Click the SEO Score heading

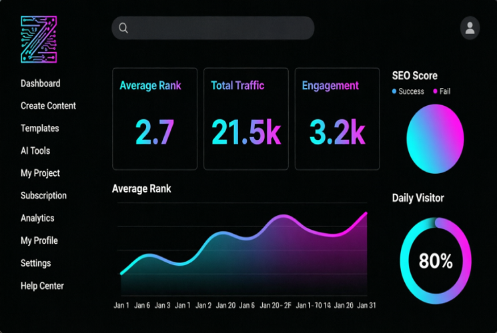[x=414, y=76]
